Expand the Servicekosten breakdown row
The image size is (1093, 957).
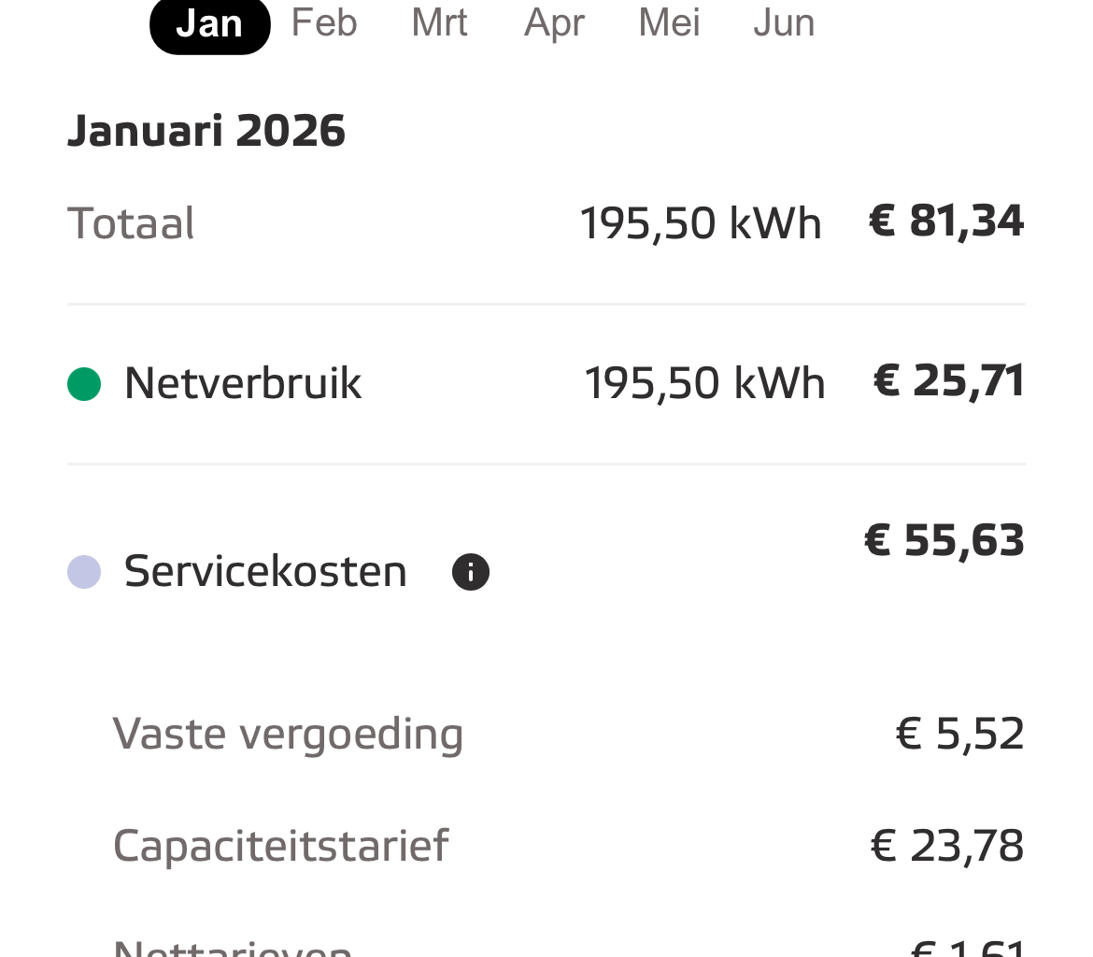[x=264, y=571]
